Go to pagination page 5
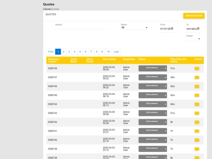This screenshot has height=159, width=212. tap(80, 52)
